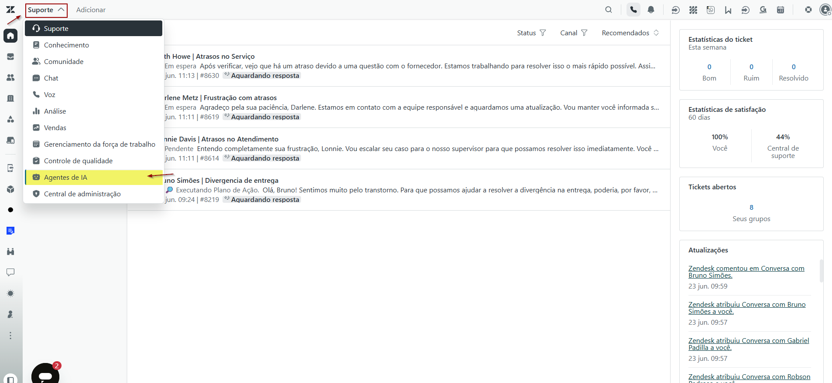This screenshot has width=832, height=383.
Task: Select Vendas in product menu
Action: (93, 128)
